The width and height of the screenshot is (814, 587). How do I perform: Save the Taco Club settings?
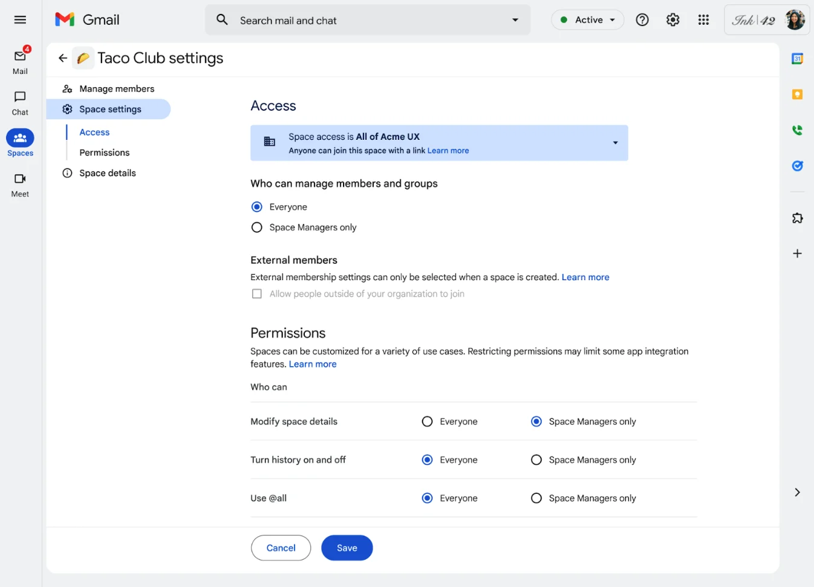(347, 547)
